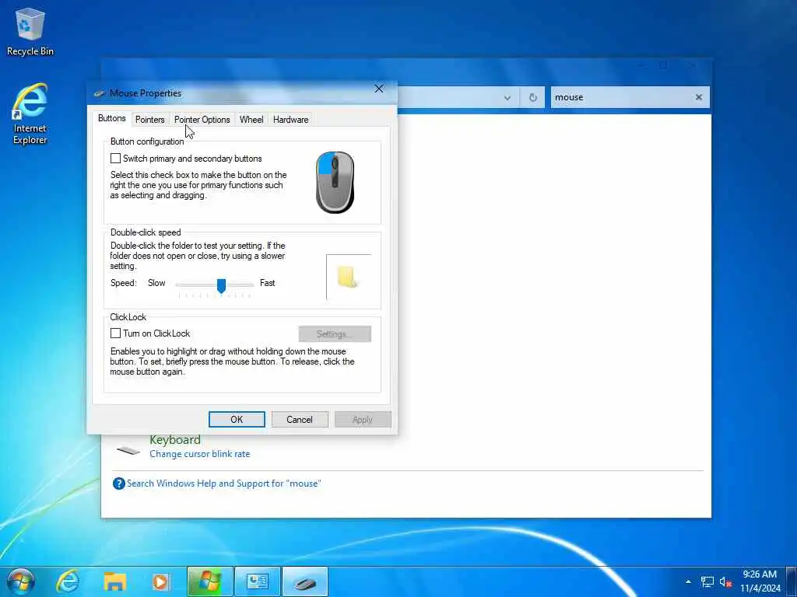Clear the 'mouse' search text with X
This screenshot has width=797, height=597.
click(699, 97)
